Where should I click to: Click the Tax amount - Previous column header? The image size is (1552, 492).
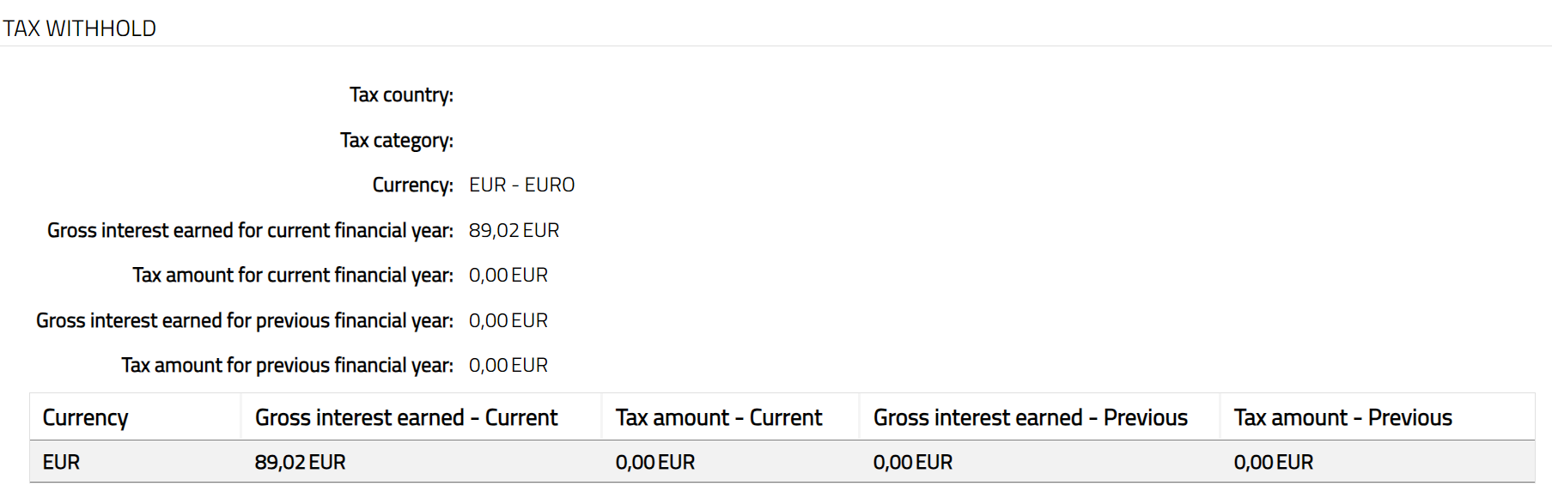pos(1342,417)
